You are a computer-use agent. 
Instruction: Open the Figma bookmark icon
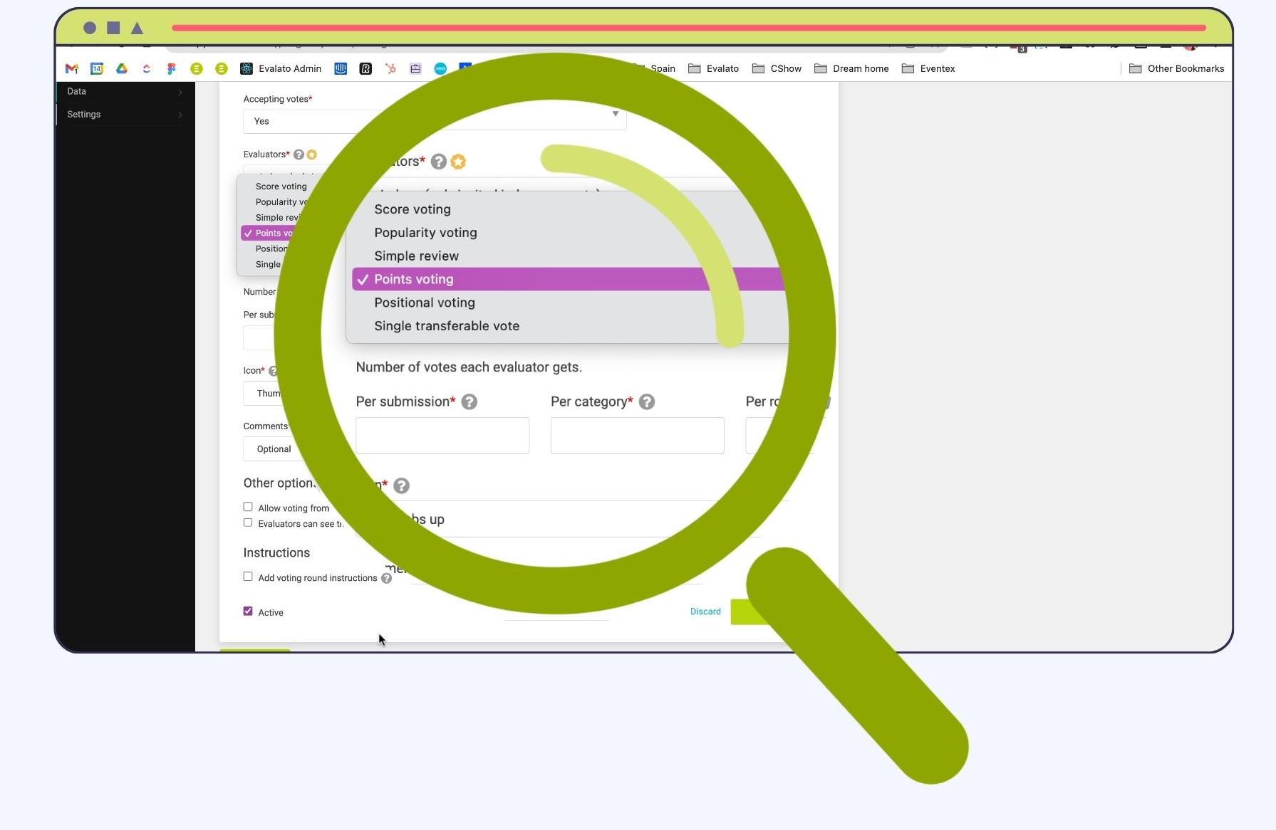click(171, 68)
